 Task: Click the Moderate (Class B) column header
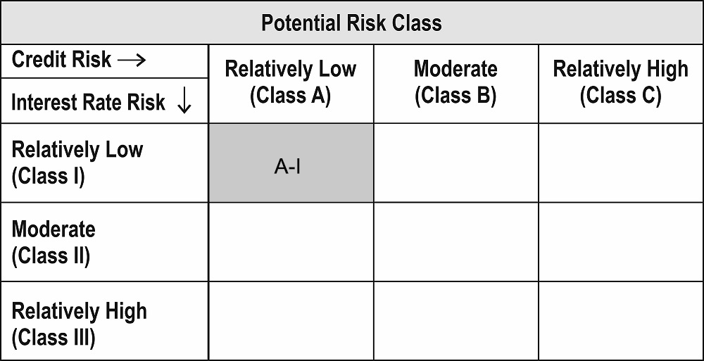[x=455, y=83]
